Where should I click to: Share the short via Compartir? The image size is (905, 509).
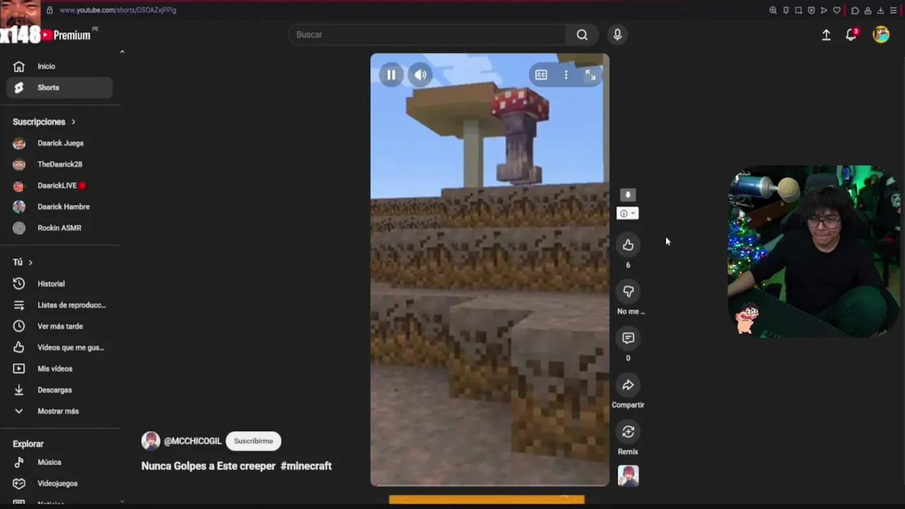(x=628, y=385)
